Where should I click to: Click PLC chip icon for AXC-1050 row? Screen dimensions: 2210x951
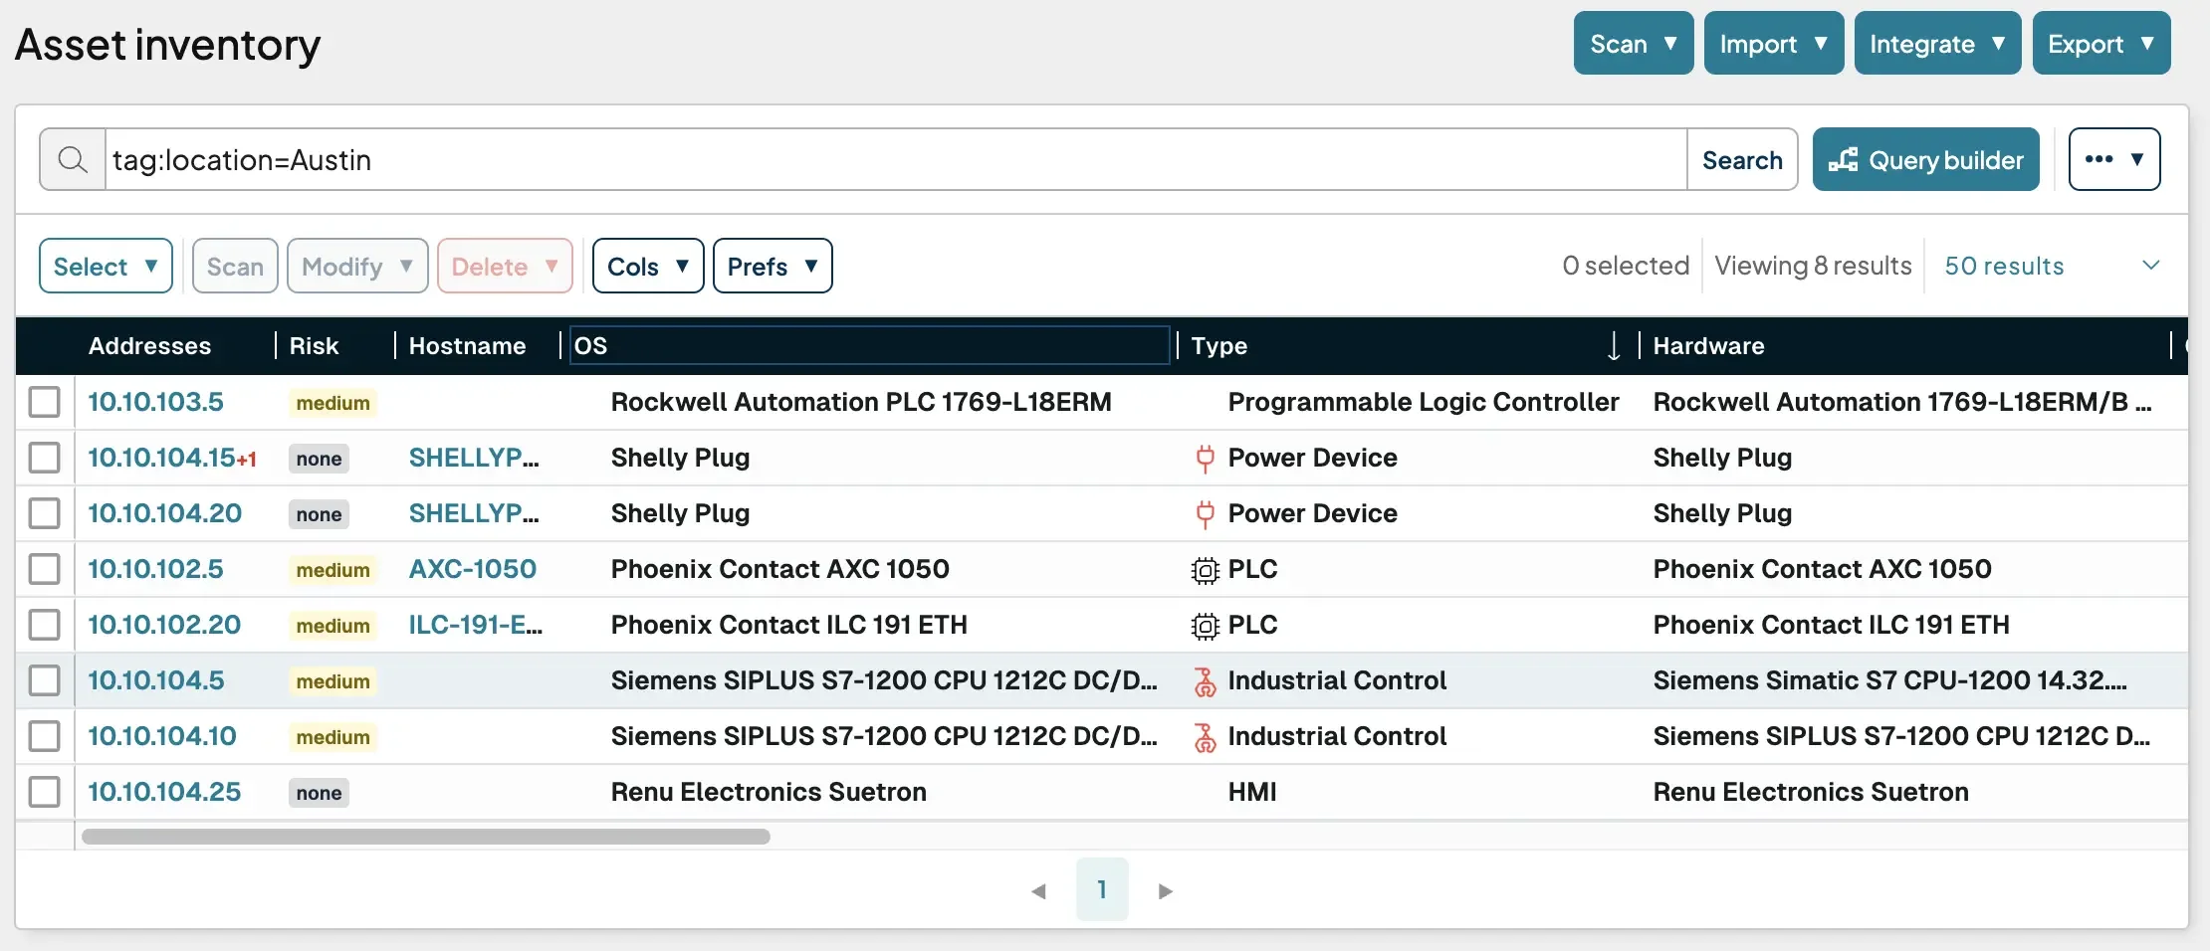coord(1205,570)
